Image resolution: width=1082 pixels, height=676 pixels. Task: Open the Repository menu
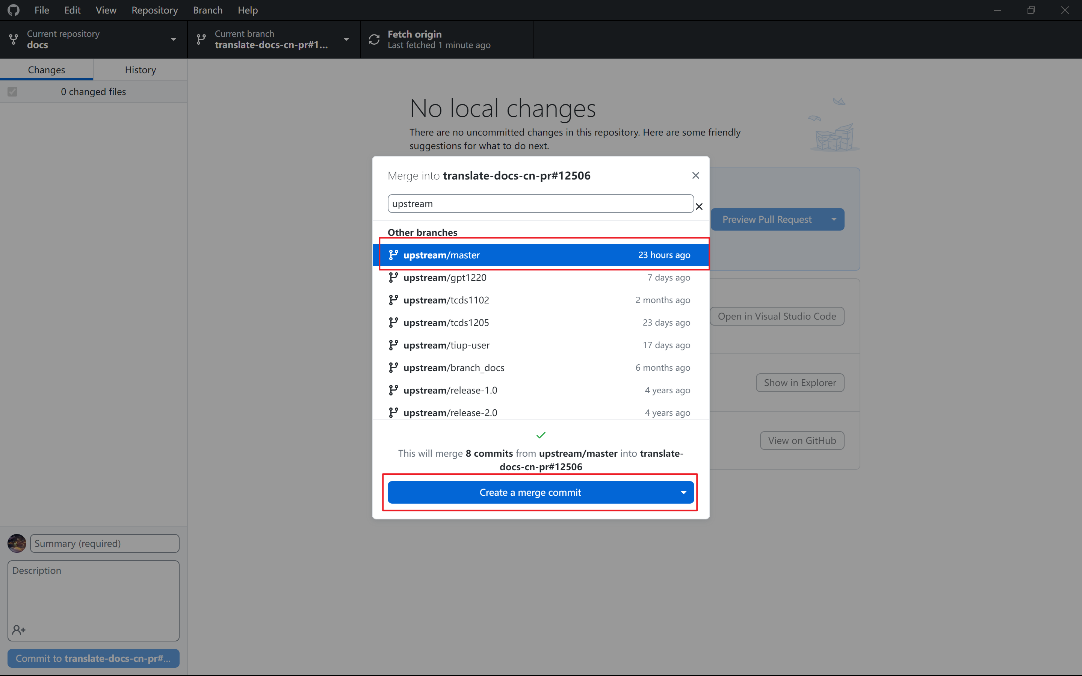154,10
